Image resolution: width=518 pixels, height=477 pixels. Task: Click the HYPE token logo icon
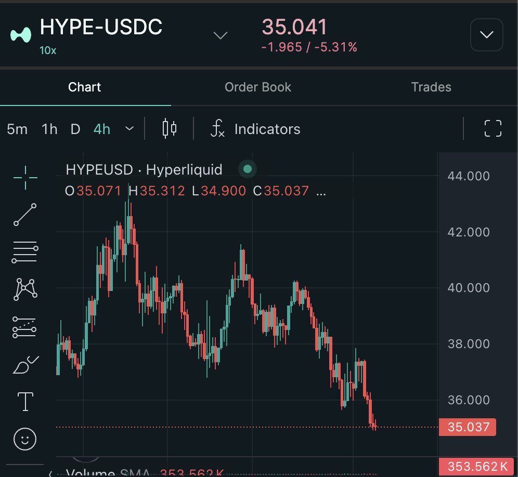point(21,35)
